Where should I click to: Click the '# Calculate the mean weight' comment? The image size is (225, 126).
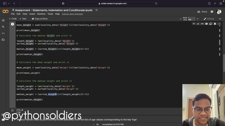(x=43, y=62)
